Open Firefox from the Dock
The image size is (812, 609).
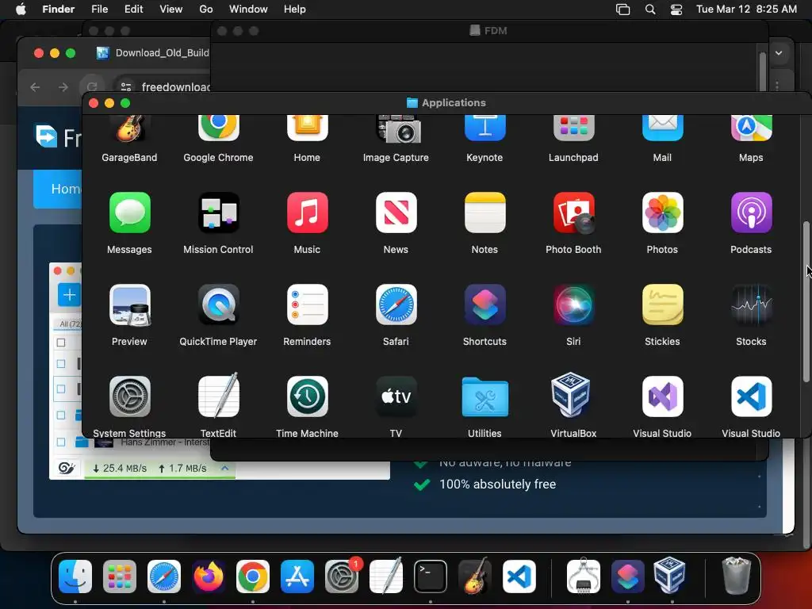(x=209, y=576)
